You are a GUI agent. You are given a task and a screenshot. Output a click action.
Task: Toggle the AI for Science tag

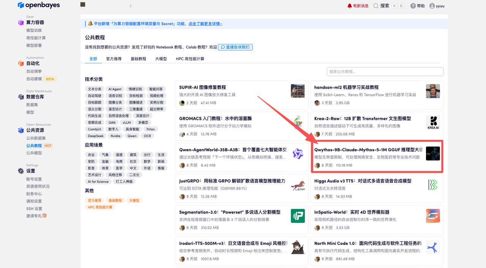tap(98, 182)
